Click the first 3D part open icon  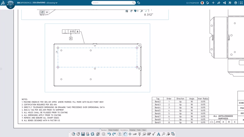73,134
